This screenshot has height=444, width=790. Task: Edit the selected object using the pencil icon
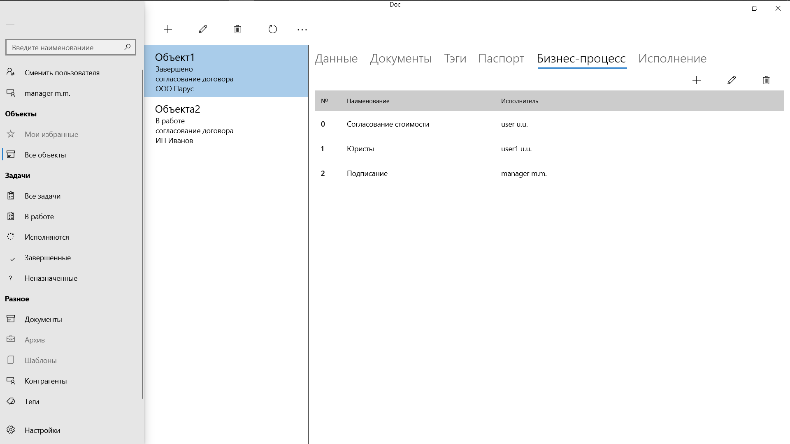(202, 29)
